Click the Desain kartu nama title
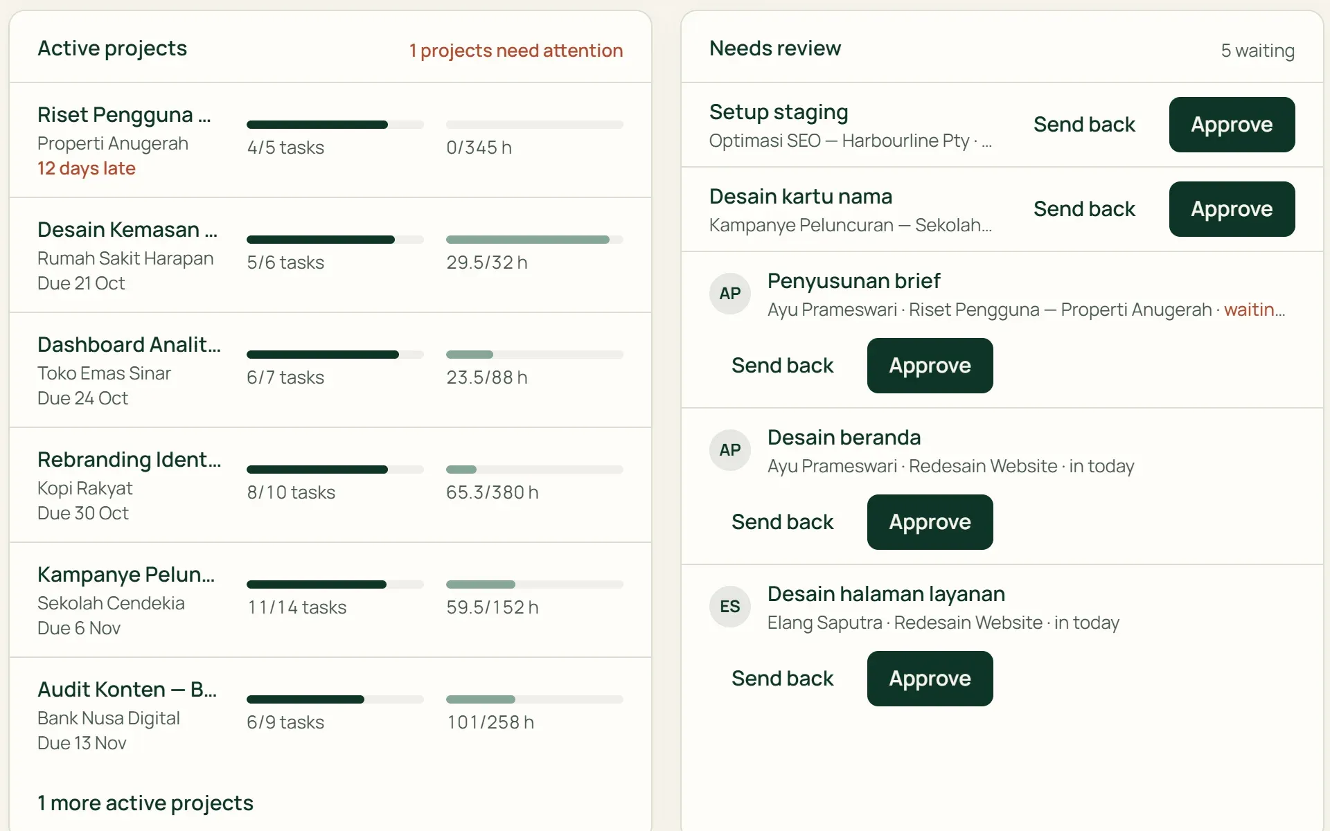Image resolution: width=1330 pixels, height=831 pixels. [x=801, y=197]
